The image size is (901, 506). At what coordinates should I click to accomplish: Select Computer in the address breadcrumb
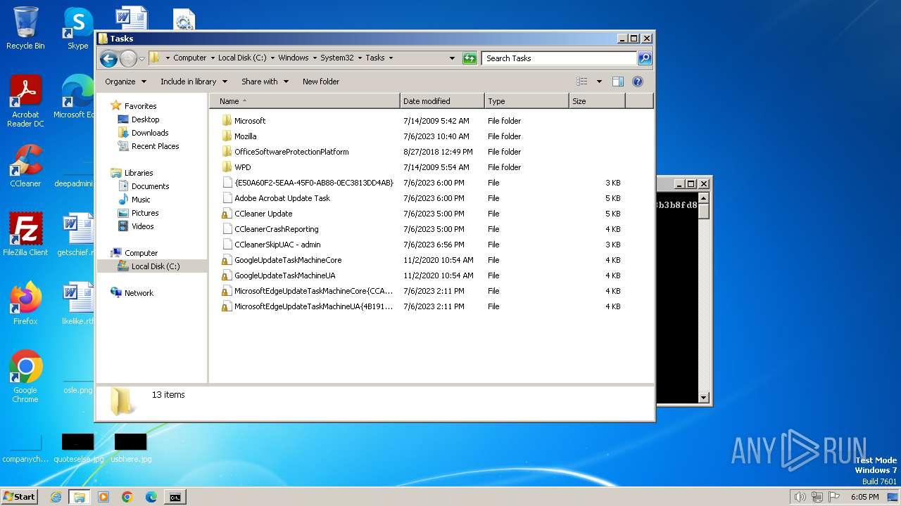tap(190, 58)
